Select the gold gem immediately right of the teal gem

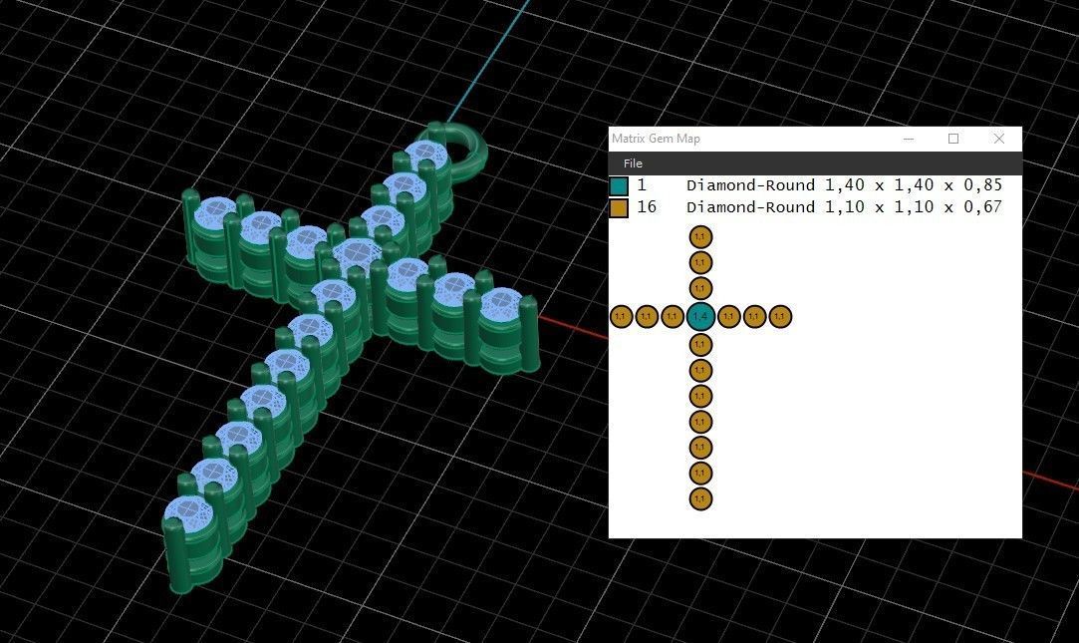[x=728, y=317]
